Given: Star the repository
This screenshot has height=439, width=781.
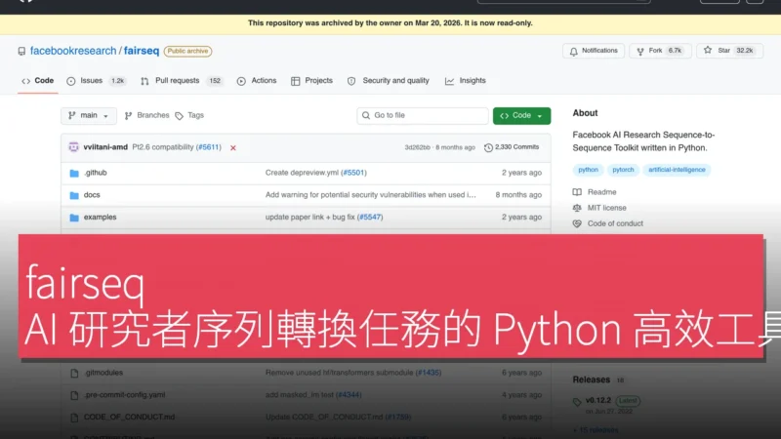Looking at the screenshot, I should (x=729, y=51).
